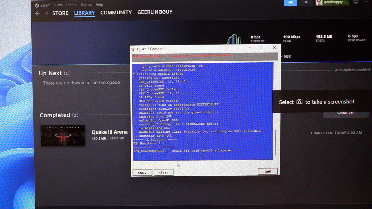
Task: Go back with the left arrow
Action: 37,13
